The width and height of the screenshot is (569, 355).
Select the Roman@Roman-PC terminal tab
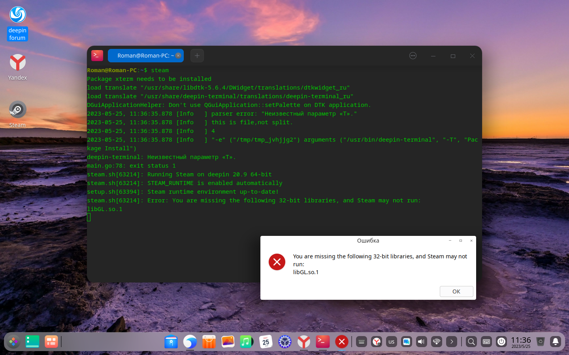(x=145, y=56)
